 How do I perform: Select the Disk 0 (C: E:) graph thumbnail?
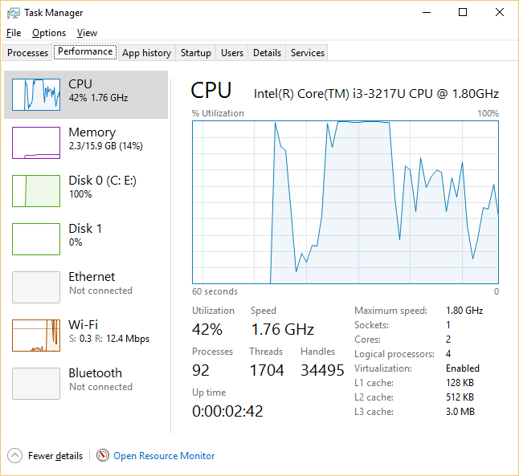(x=36, y=191)
